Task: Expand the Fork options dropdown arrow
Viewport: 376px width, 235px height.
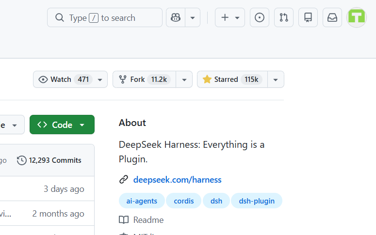Action: (184, 79)
